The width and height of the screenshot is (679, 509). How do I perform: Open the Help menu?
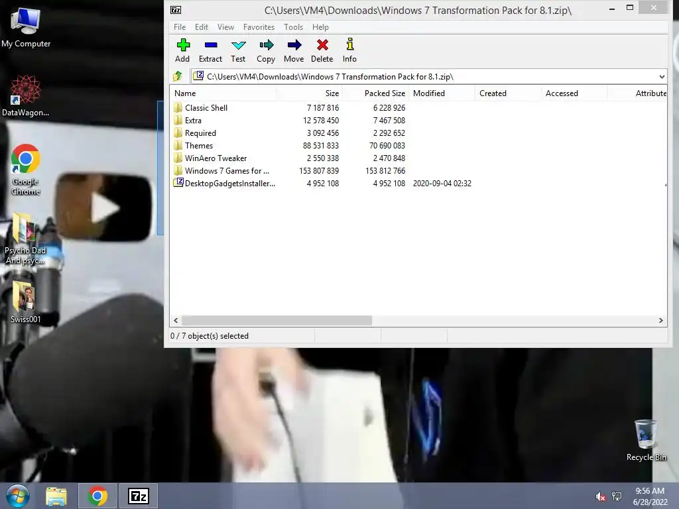[x=320, y=27]
